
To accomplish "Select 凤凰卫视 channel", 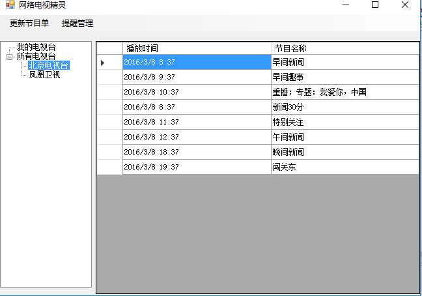I will coord(44,74).
